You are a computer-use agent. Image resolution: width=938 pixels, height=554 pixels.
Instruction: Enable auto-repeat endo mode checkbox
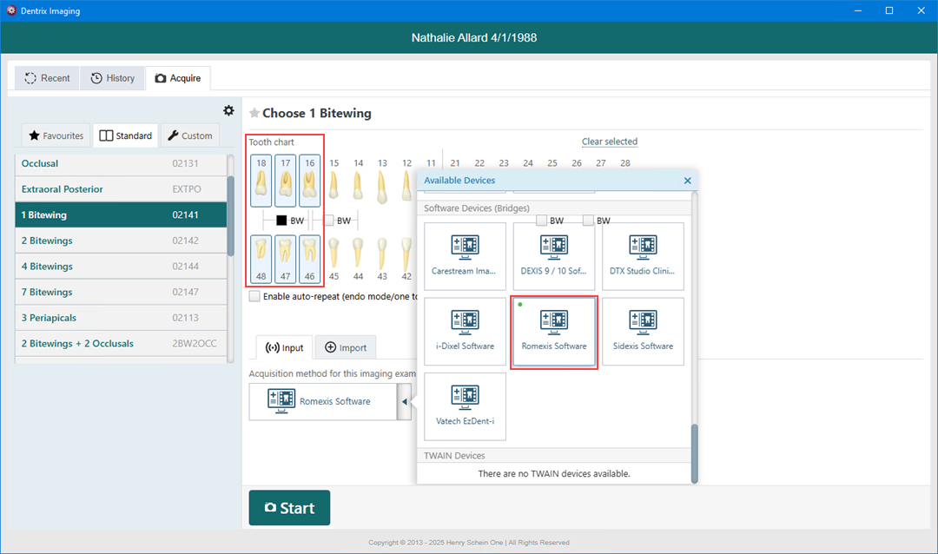point(254,296)
